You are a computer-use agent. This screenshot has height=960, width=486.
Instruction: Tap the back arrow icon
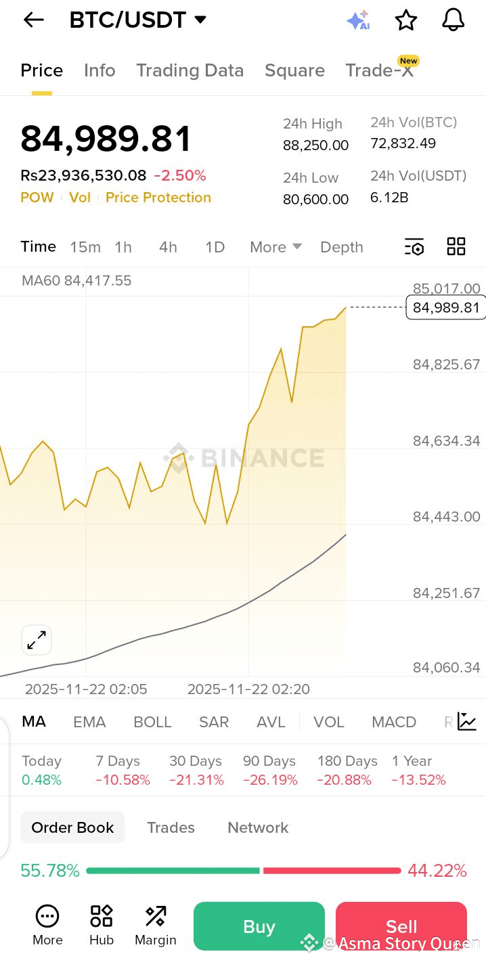(33, 20)
